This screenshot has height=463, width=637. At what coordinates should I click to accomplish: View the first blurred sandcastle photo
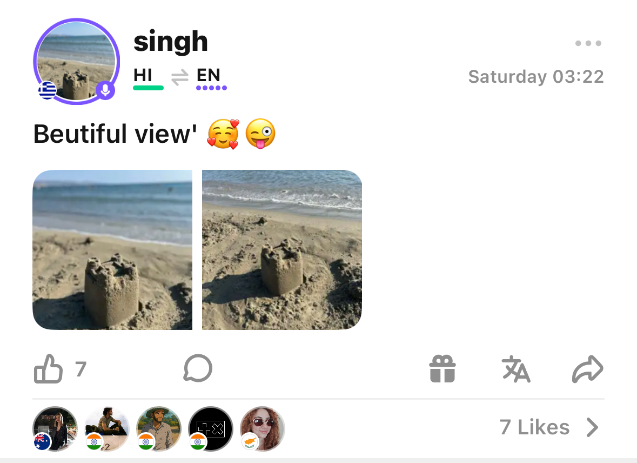[x=112, y=250]
